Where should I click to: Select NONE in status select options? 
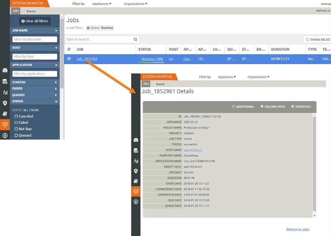pos(35,110)
